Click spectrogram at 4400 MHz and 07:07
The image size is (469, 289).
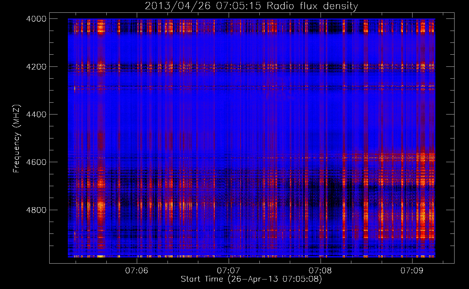tap(229, 114)
